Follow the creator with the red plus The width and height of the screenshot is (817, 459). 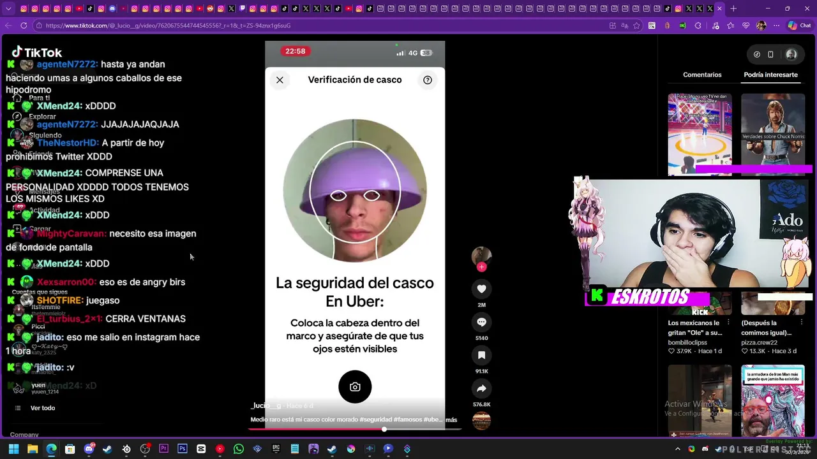coord(482,267)
